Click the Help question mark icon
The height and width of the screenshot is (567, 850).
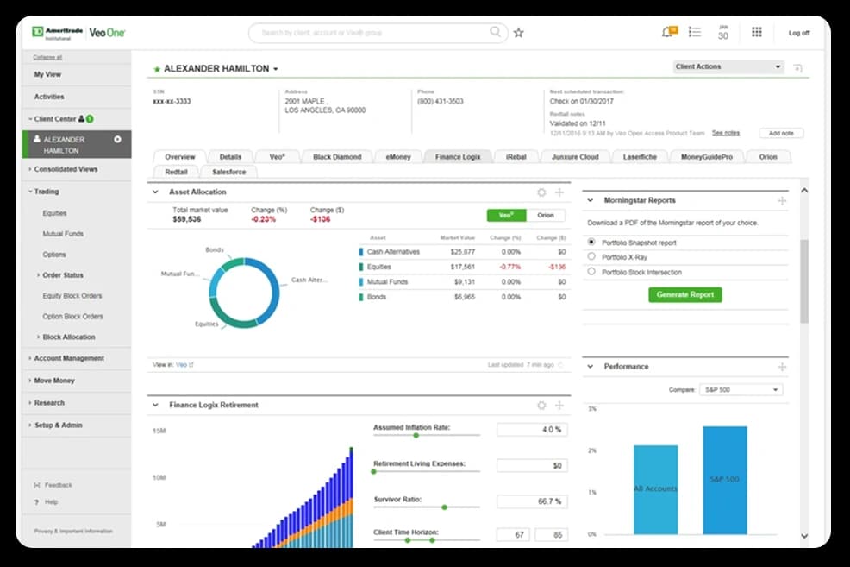(x=36, y=502)
